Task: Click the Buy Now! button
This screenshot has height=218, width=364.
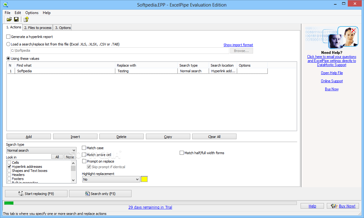Action: tap(343, 206)
